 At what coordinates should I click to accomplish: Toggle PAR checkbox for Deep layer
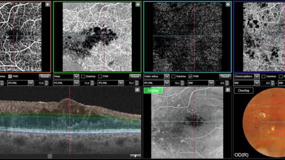tap(100, 76)
